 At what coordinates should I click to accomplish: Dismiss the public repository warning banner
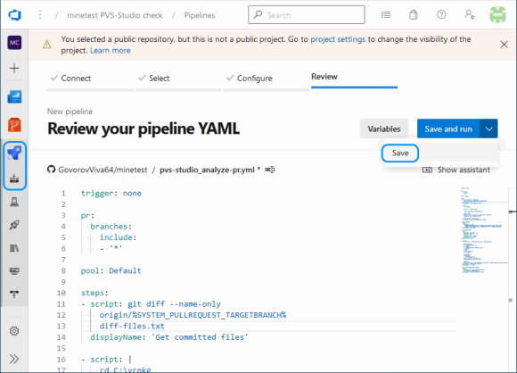point(504,45)
